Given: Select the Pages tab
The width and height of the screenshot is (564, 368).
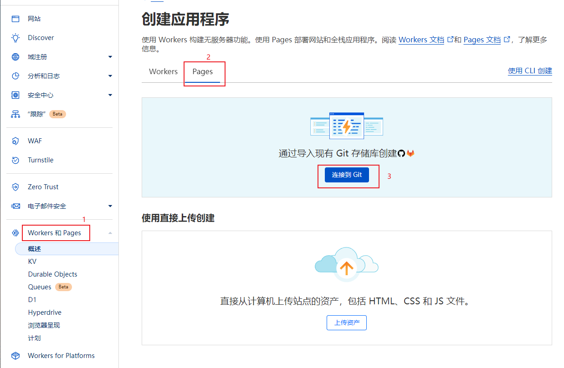Looking at the screenshot, I should (203, 72).
